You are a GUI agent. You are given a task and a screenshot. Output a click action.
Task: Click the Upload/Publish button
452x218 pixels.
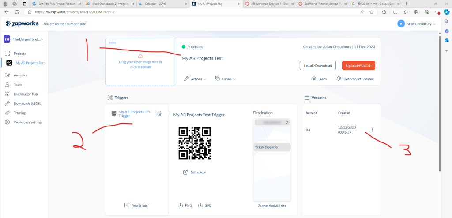(x=358, y=65)
